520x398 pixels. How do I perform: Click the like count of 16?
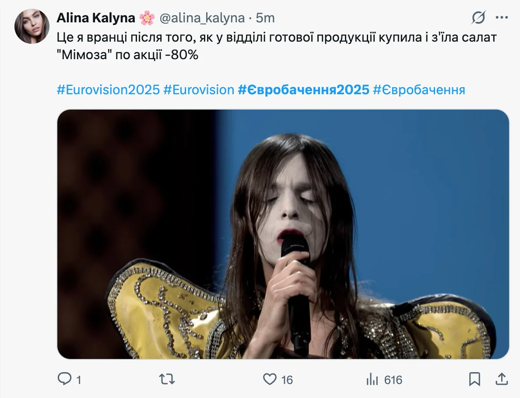287,380
